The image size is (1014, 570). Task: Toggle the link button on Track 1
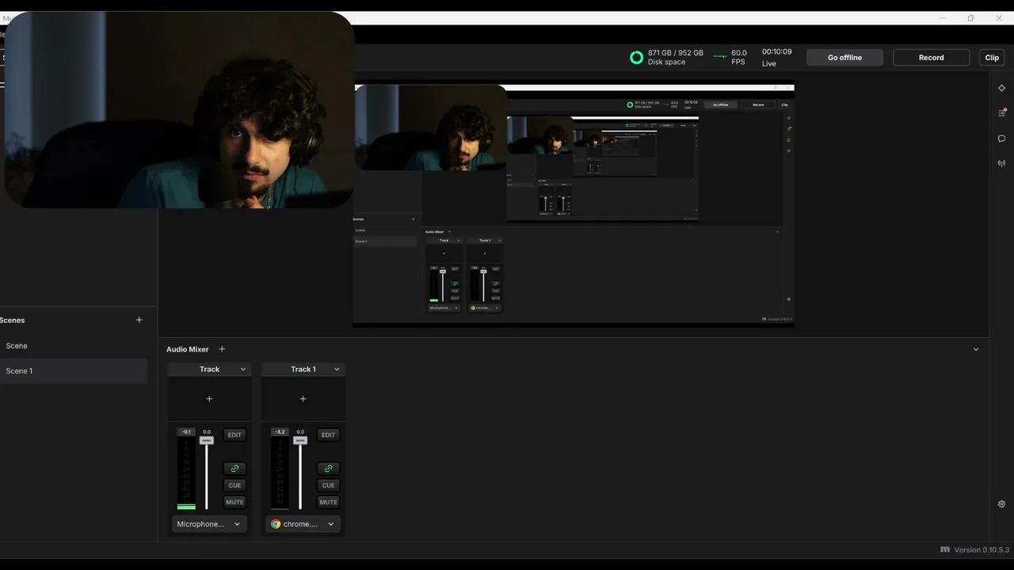tap(328, 469)
